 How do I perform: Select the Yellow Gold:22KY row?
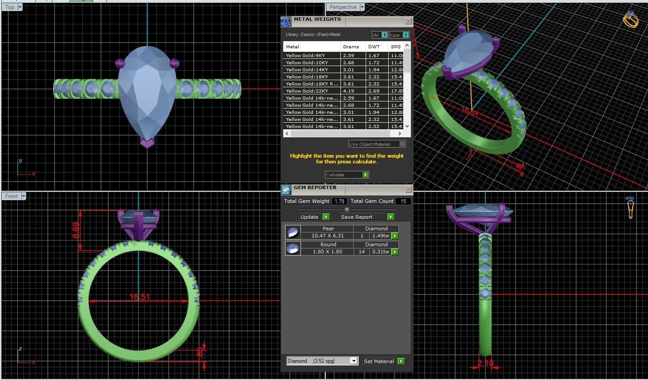click(x=344, y=91)
